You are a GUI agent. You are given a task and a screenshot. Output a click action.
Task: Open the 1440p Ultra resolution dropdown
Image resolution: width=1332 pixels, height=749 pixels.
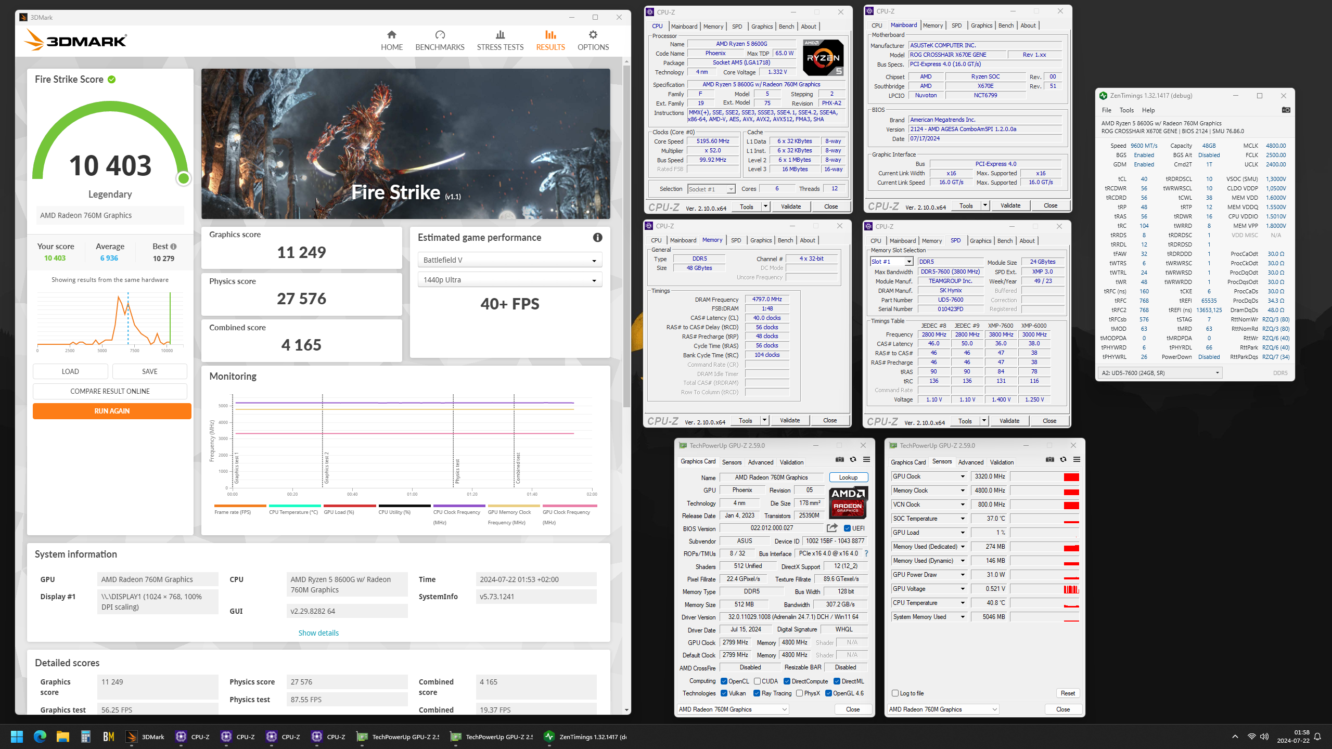(510, 280)
